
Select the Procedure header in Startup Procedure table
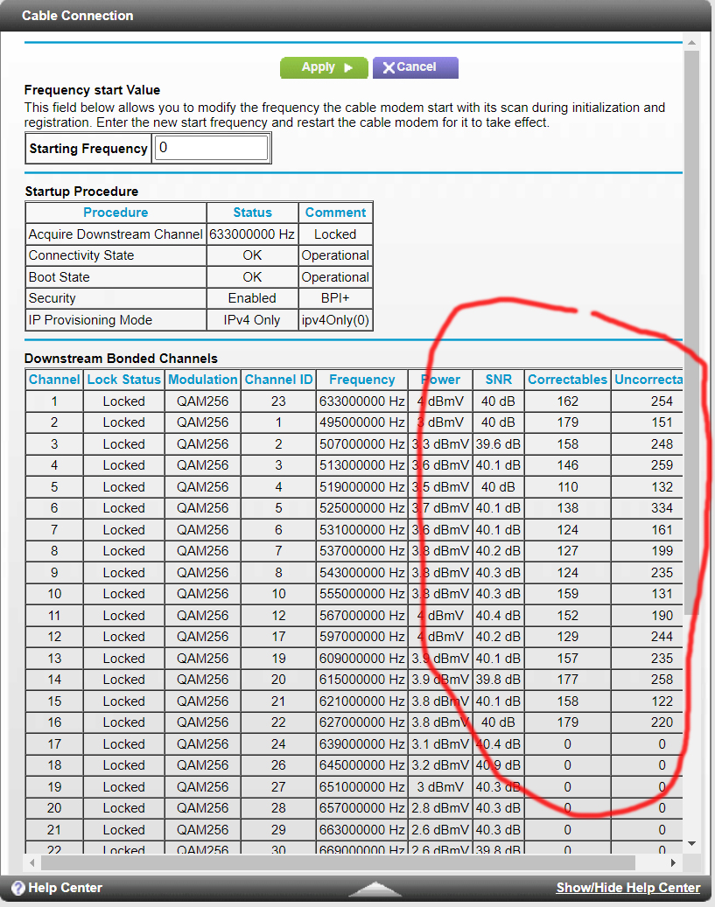[116, 213]
